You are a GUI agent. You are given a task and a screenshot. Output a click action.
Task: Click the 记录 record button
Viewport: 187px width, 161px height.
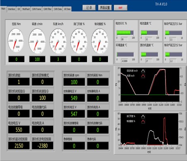click(89, 8)
